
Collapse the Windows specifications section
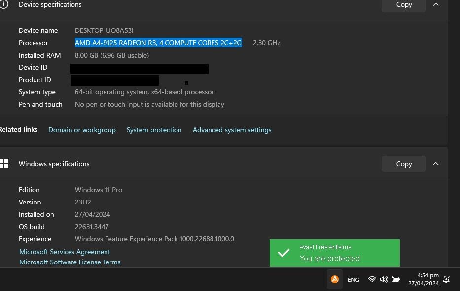click(x=436, y=163)
